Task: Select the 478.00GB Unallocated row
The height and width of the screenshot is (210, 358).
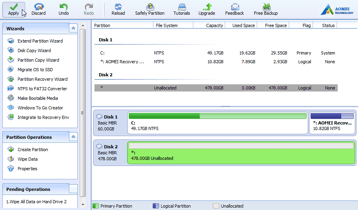Action: pyautogui.click(x=216, y=88)
